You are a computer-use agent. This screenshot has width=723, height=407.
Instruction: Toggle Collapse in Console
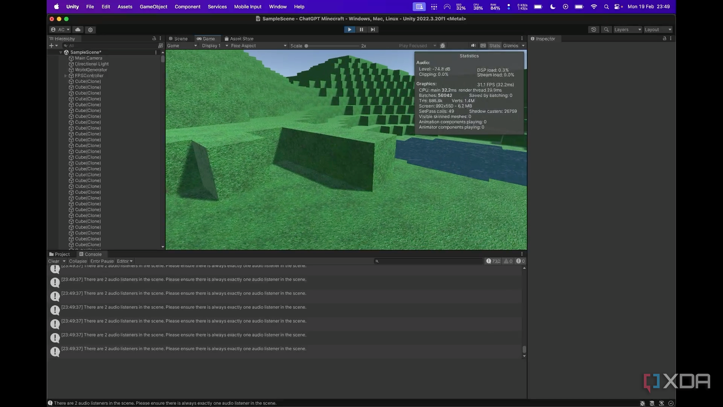(x=78, y=261)
